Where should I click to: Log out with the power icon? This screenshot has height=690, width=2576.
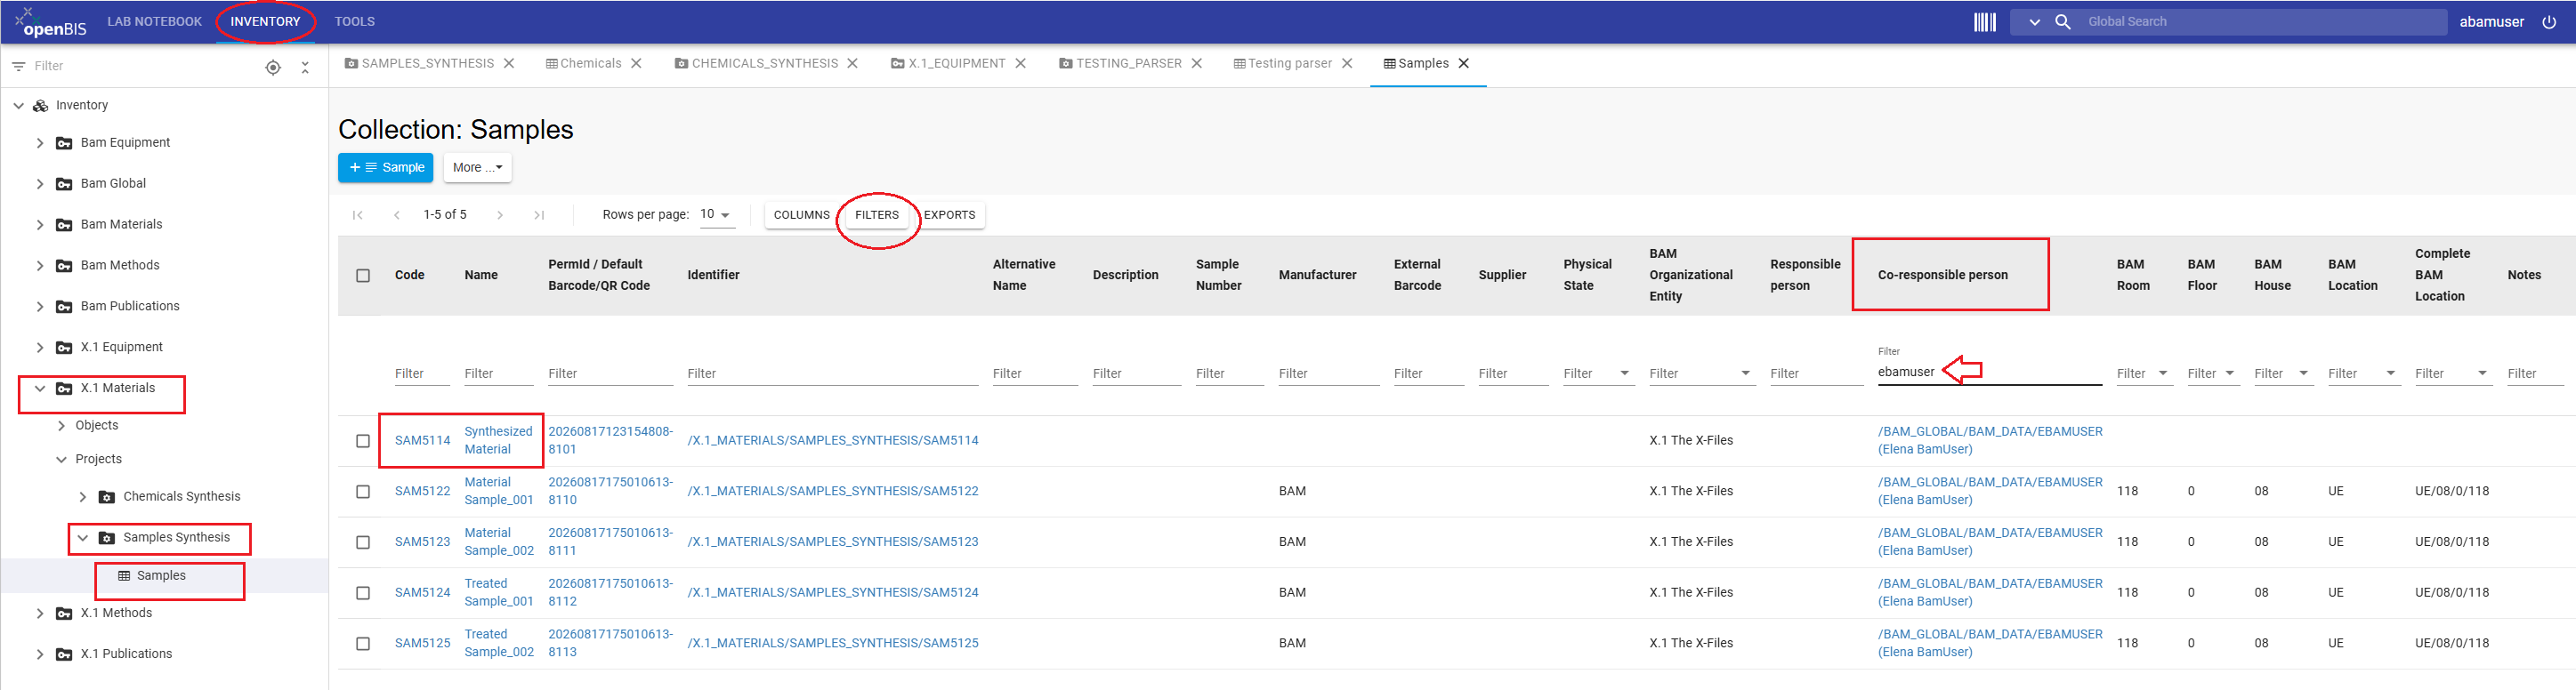tap(2549, 22)
